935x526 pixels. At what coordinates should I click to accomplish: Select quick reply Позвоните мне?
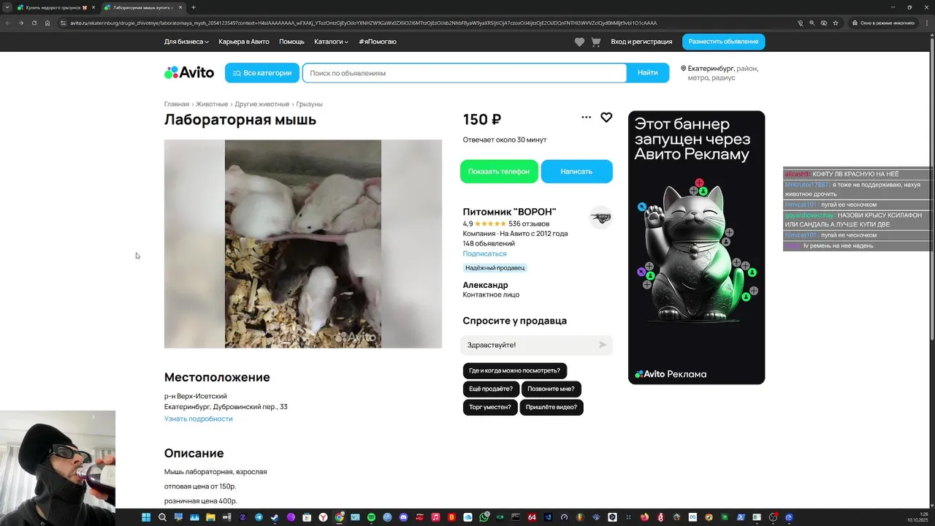coord(551,389)
